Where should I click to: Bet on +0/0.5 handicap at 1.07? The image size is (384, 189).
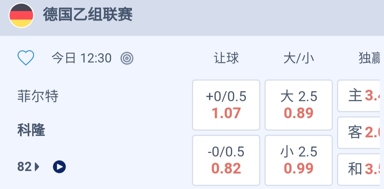point(226,105)
